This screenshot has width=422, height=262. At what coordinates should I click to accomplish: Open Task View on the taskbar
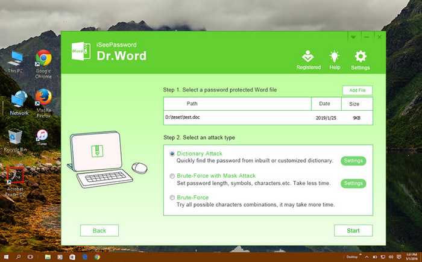click(x=30, y=257)
